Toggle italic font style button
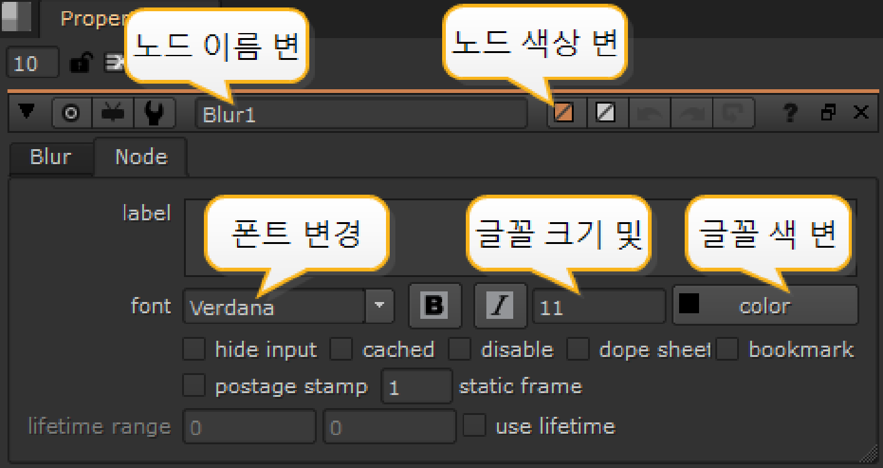Image resolution: width=883 pixels, height=468 pixels. [500, 306]
